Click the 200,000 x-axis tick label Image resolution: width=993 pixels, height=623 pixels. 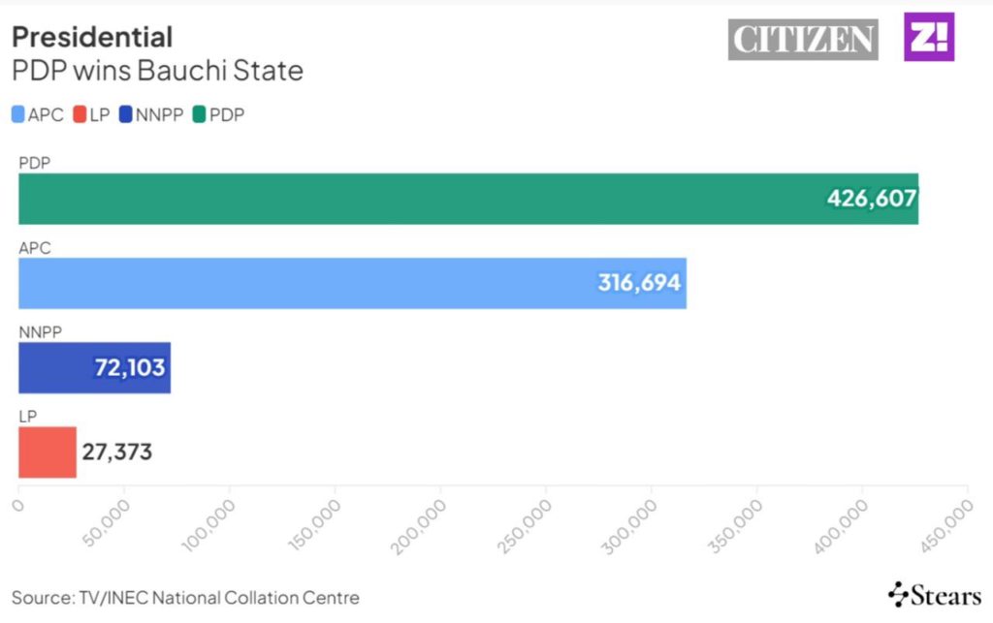[418, 528]
